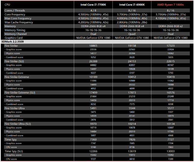The width and height of the screenshot is (194, 162).
Task: Select the graphics score 23536
Action: (x=93, y=49)
